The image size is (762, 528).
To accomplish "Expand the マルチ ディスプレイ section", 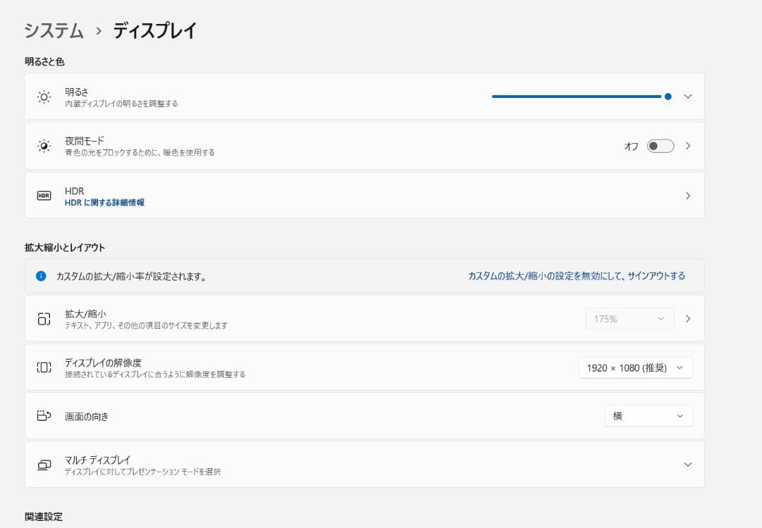I will point(688,465).
